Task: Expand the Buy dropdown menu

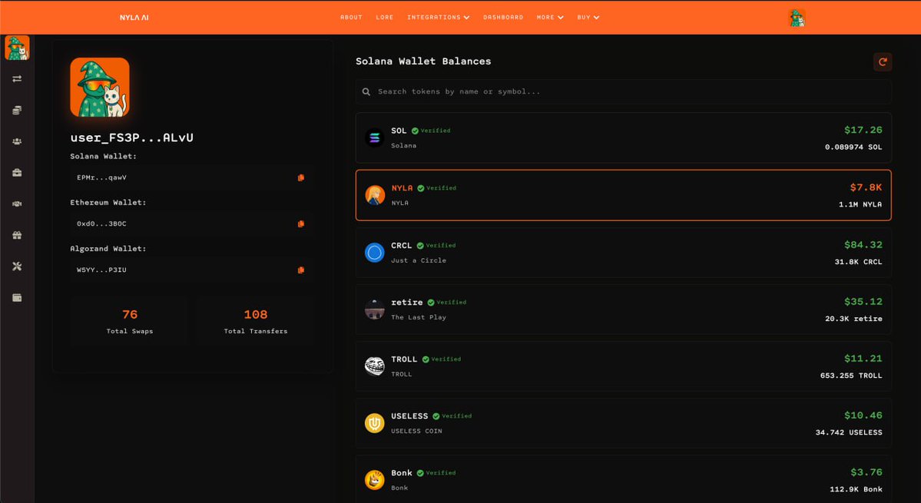Action: (x=588, y=18)
